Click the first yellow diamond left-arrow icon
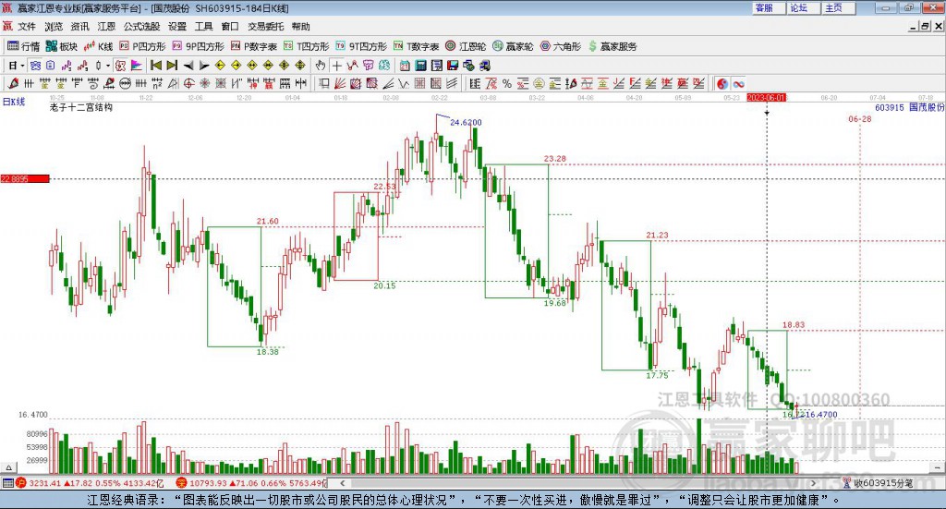Image resolution: width=946 pixels, height=509 pixels. tap(220, 66)
